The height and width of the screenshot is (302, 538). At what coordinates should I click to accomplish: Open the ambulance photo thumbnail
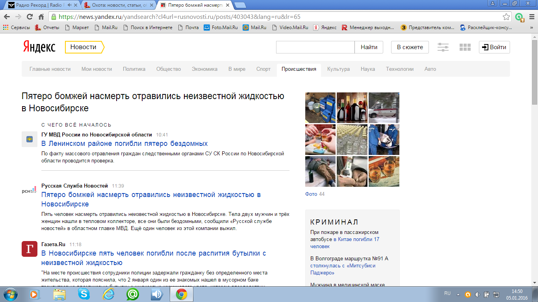click(x=384, y=107)
